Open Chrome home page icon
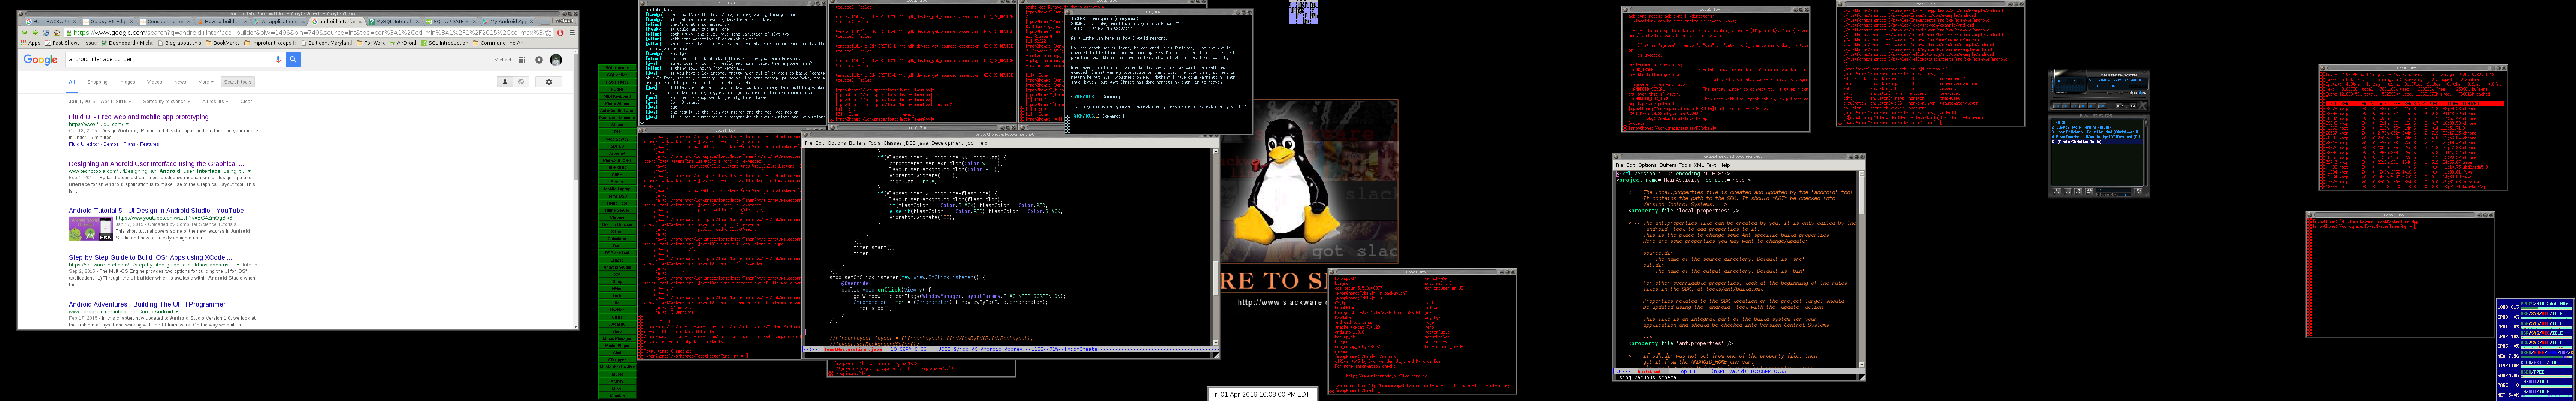Screen dimensions: 2576x401 point(57,33)
